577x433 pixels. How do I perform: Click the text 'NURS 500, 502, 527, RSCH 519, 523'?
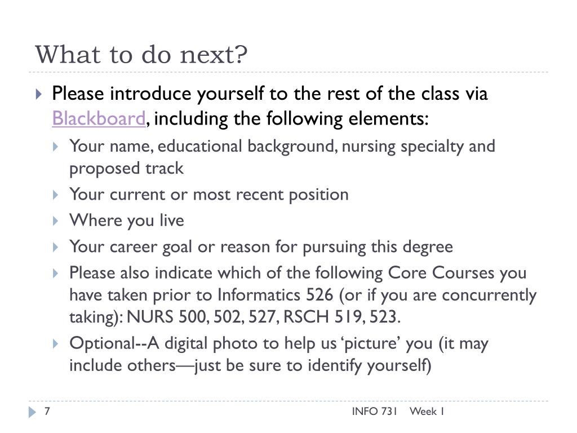[263, 317]
